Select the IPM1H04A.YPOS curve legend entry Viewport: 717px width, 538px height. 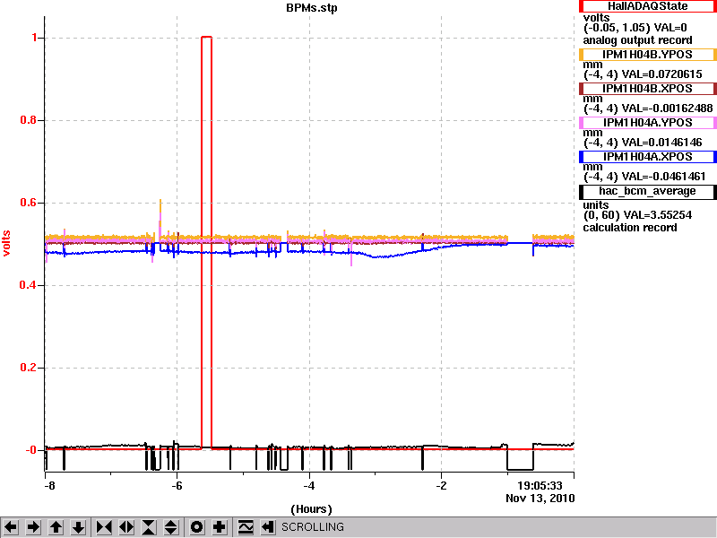pos(647,123)
